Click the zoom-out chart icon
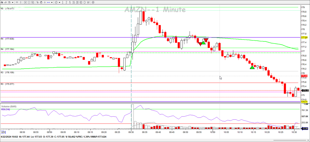The image size is (310, 142). [29, 2]
